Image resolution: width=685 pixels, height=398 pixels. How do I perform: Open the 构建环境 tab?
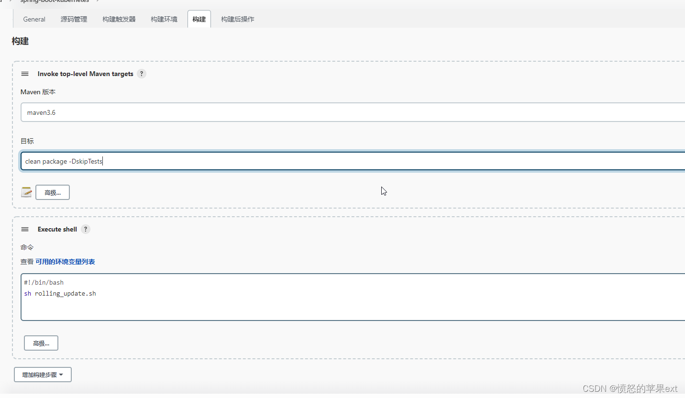[x=164, y=19]
